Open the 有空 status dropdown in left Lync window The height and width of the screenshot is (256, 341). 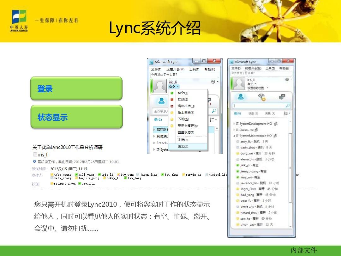[x=174, y=87]
